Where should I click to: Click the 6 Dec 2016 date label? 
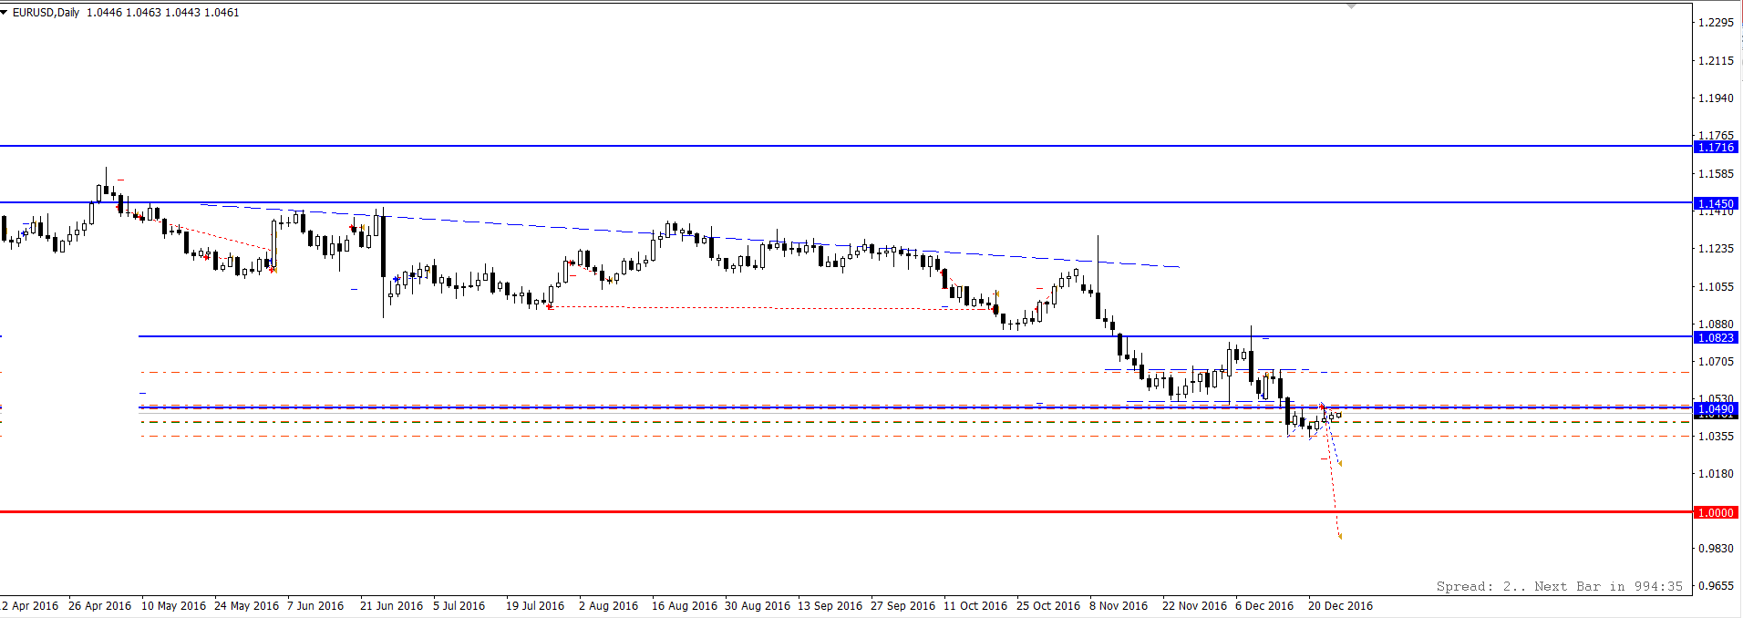click(x=1264, y=606)
